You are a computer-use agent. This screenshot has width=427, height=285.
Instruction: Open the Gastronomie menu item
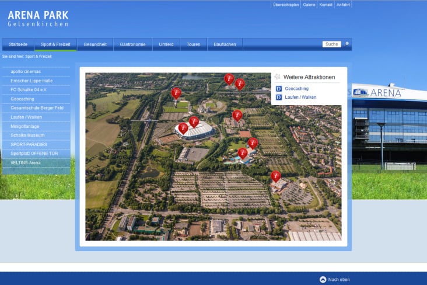(x=132, y=44)
